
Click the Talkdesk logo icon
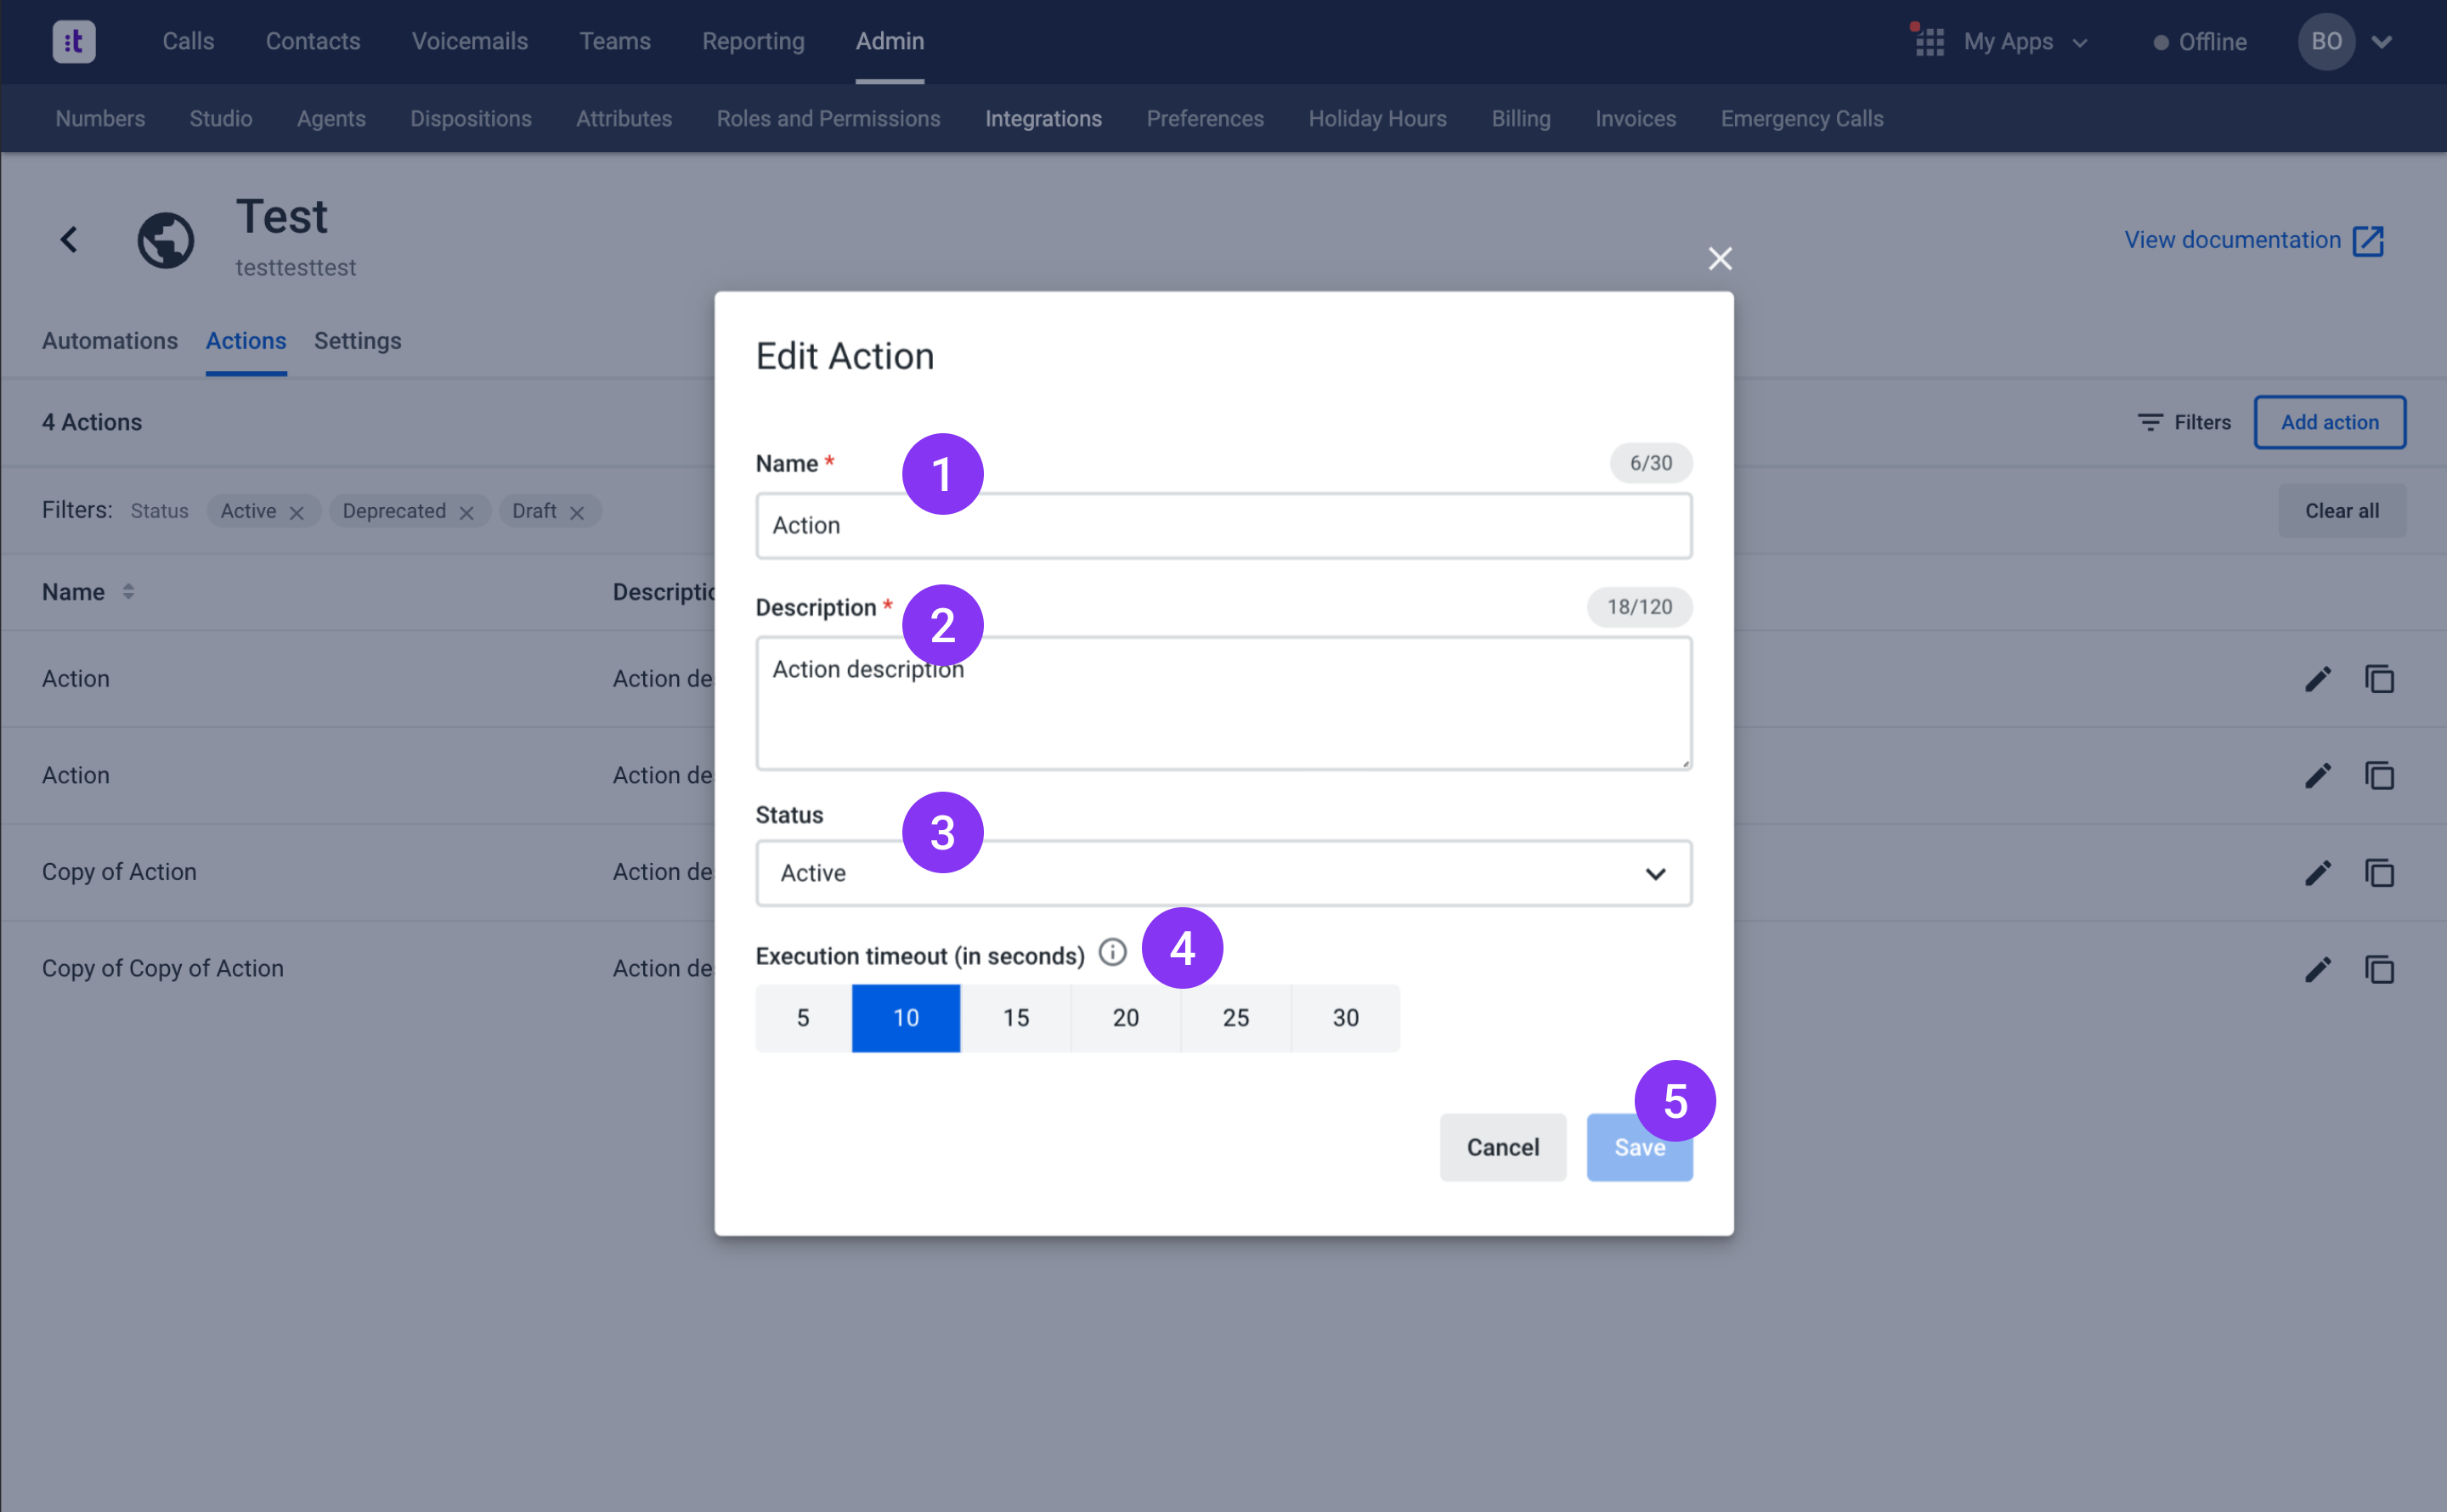(x=74, y=42)
